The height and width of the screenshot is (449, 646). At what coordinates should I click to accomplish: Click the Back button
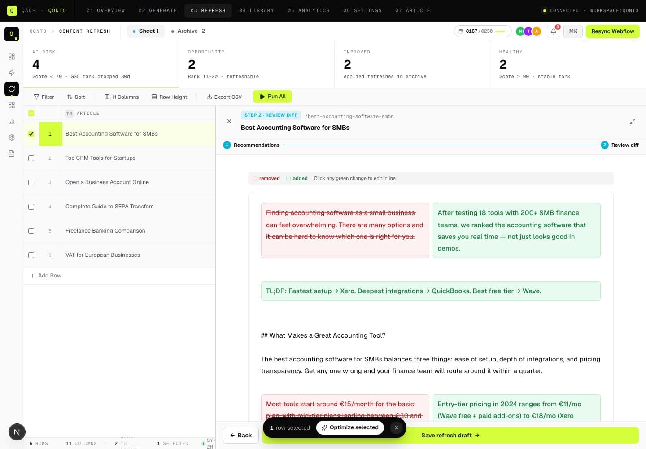[x=241, y=435]
